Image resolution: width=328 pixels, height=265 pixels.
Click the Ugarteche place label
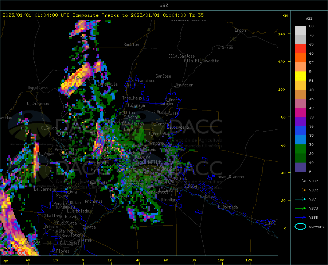pos(98,183)
